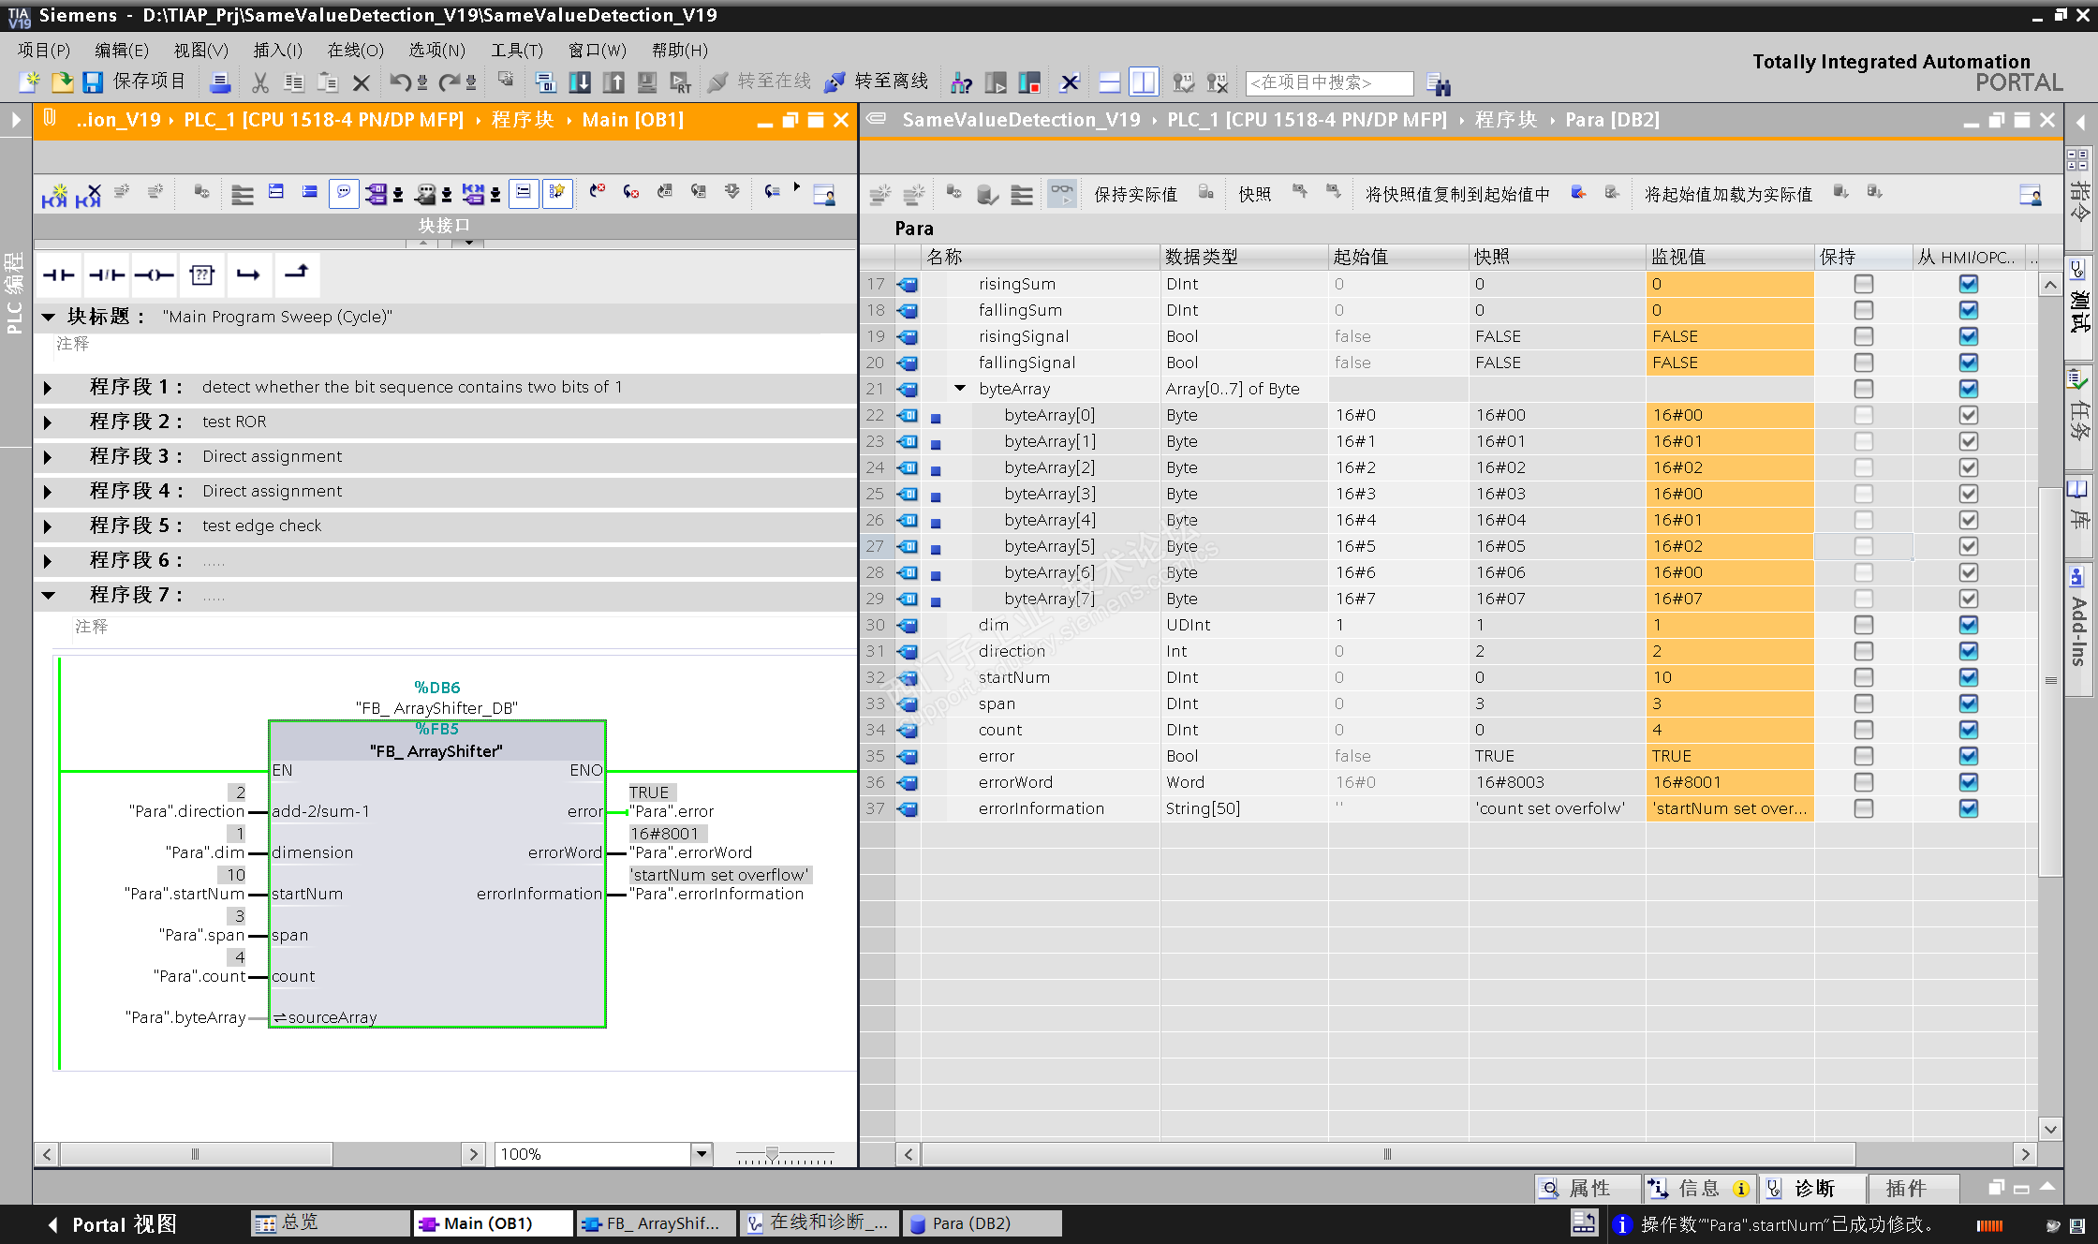
Task: Click the project search input field
Action: tap(1328, 82)
